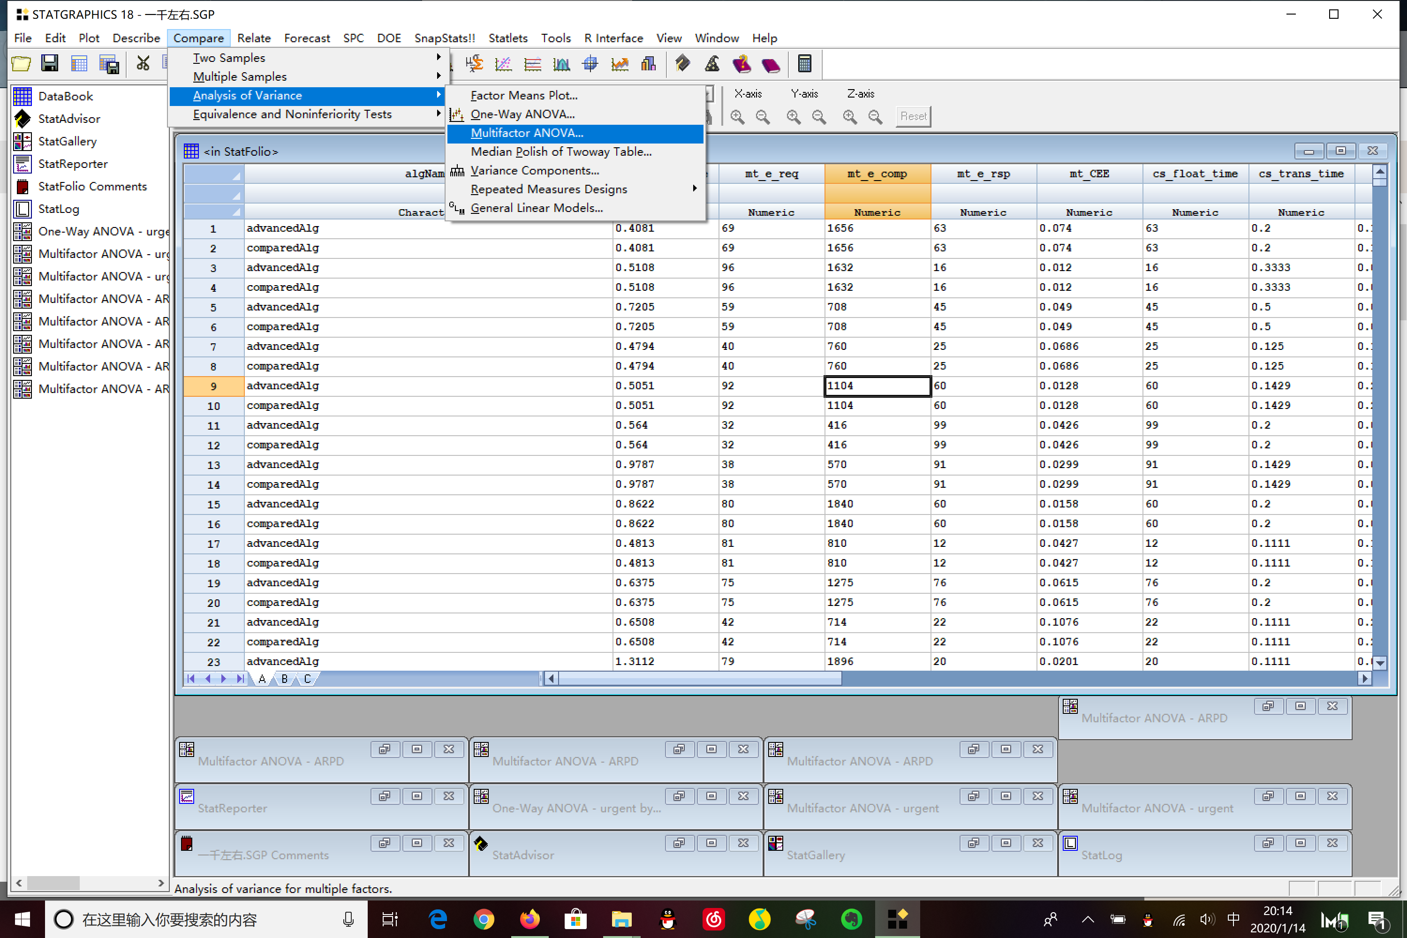This screenshot has width=1407, height=938.
Task: Click the Z-axis zoom out magnifier
Action: pos(875,117)
